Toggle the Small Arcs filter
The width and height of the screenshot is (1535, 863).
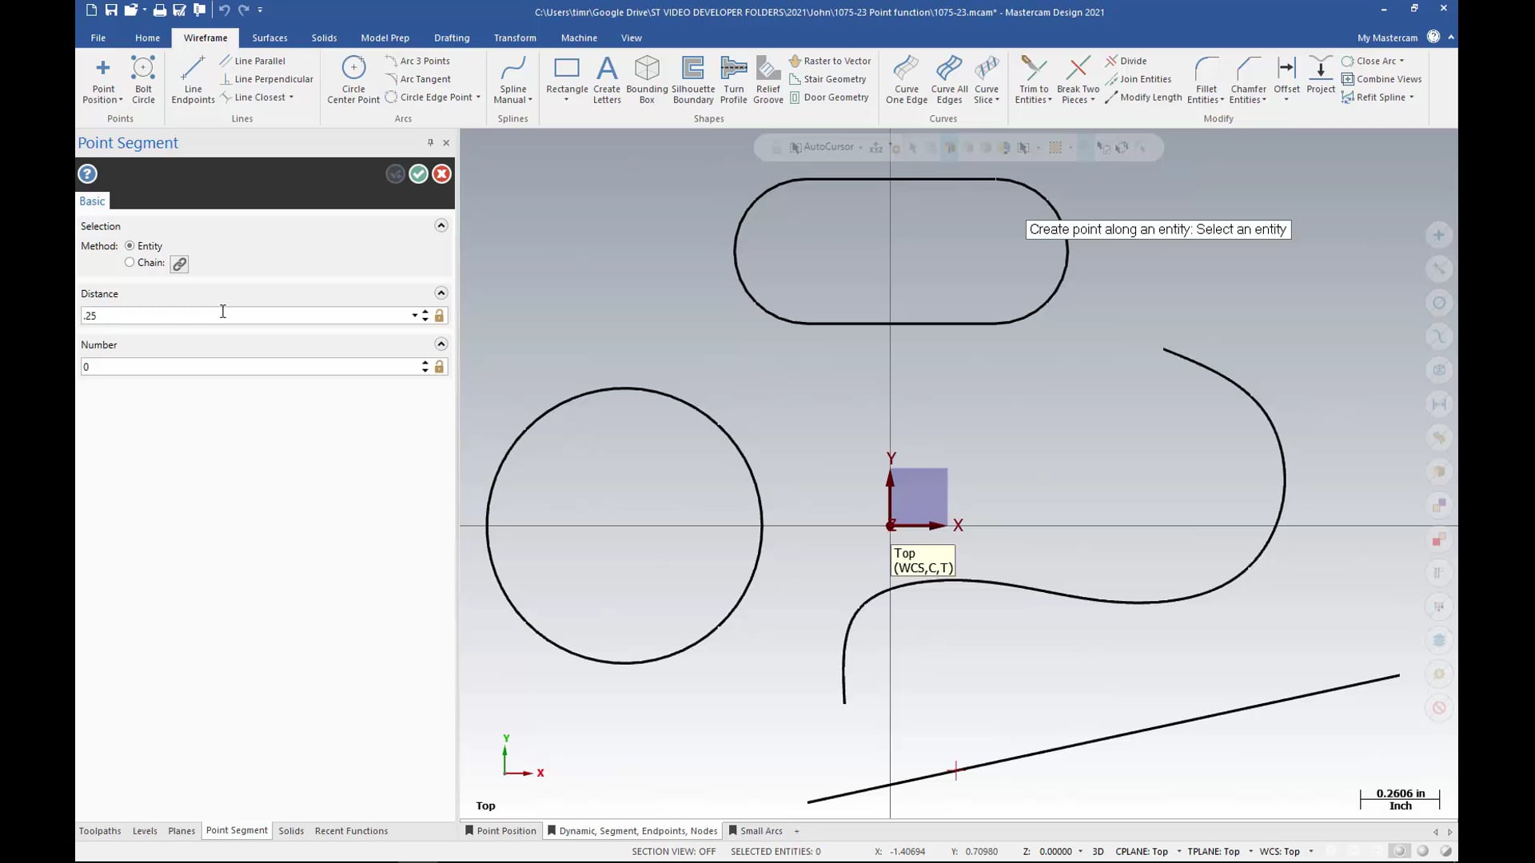(761, 831)
